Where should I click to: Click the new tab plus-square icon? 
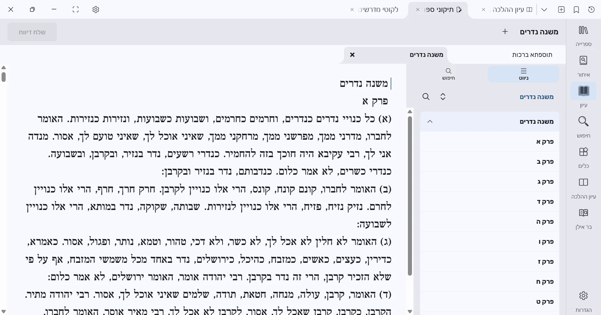tap(561, 10)
